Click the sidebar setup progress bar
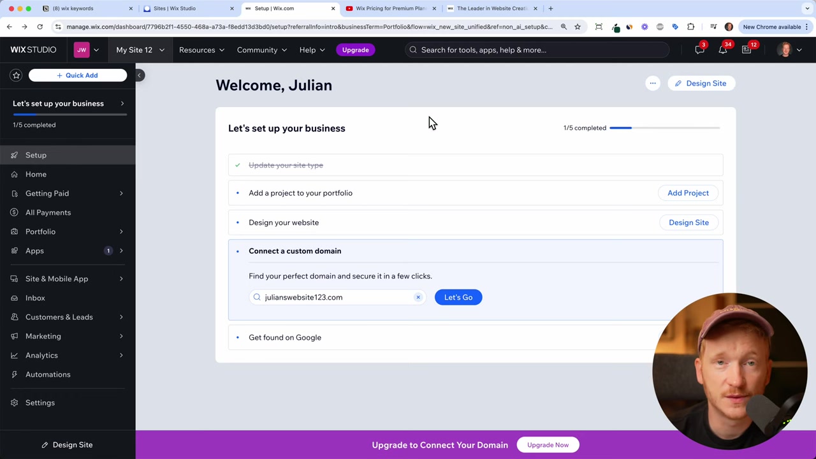The height and width of the screenshot is (459, 816). click(70, 114)
